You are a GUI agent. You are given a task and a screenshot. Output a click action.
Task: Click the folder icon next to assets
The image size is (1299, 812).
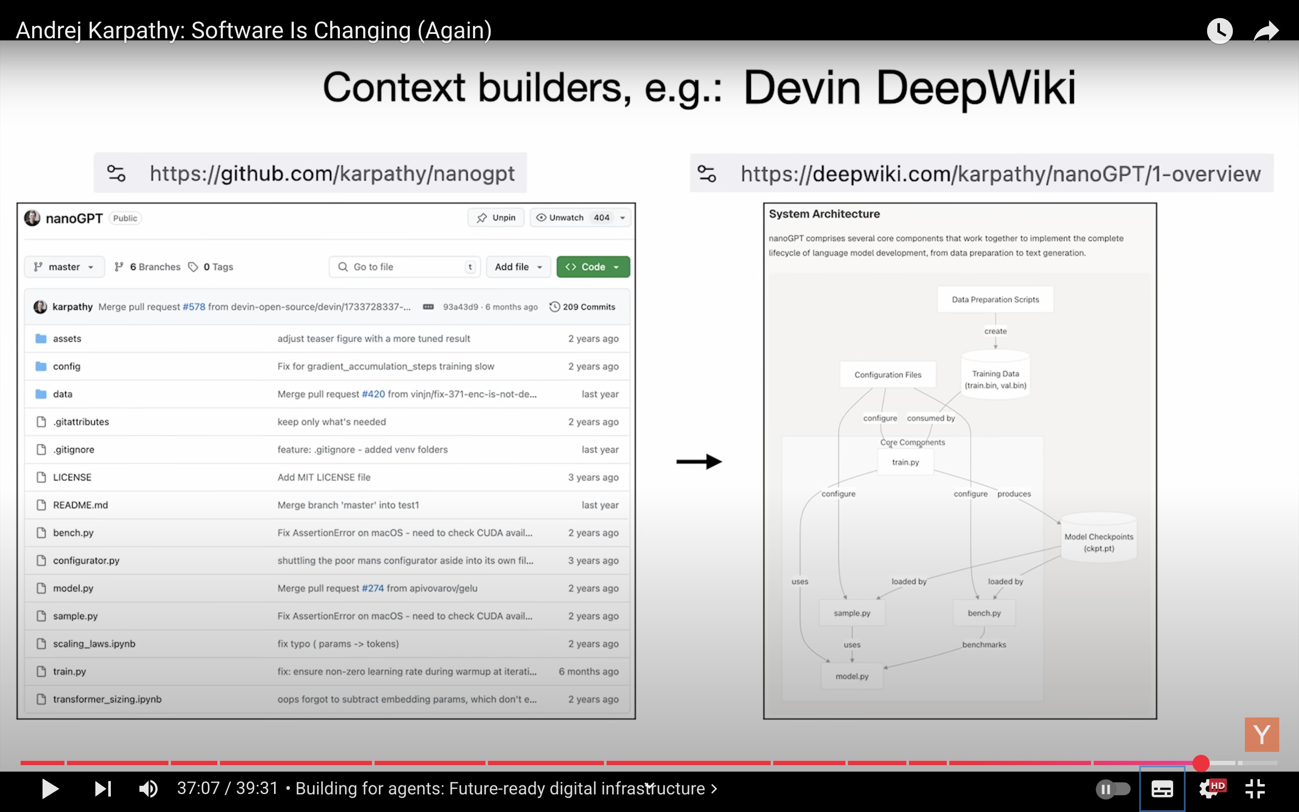[41, 339]
